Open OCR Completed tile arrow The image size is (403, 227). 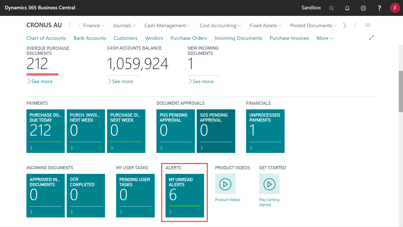pos(72,212)
